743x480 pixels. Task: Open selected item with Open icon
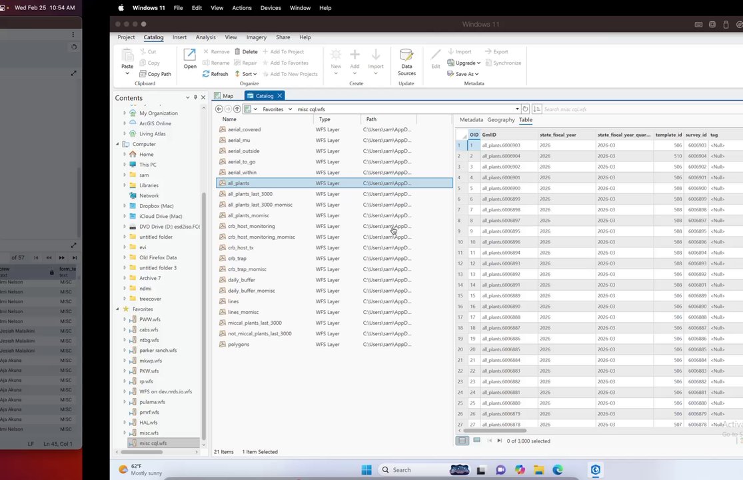coord(189,59)
